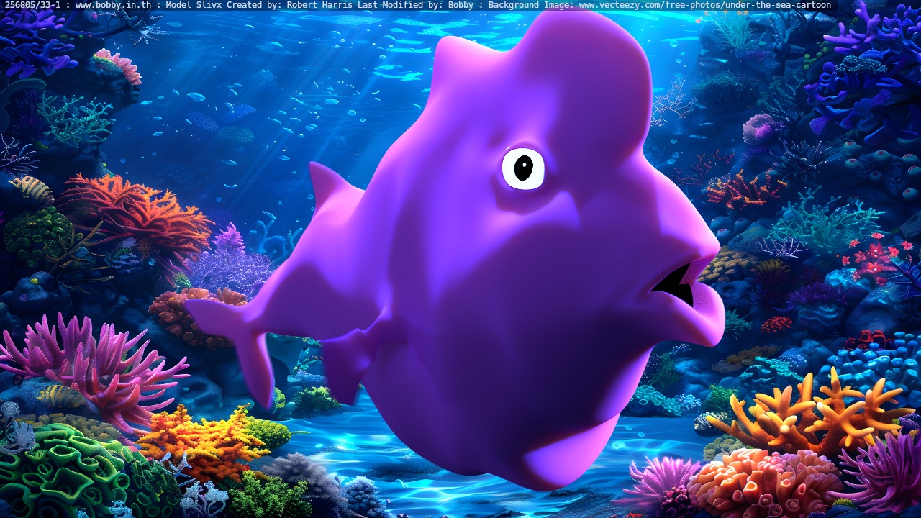Select the "Model Slivx" text
Screen dimensions: 921x518
194,5
